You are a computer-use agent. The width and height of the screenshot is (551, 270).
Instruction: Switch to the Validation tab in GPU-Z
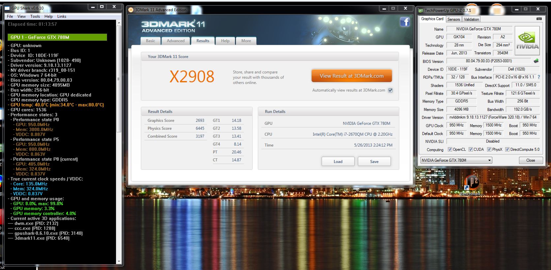(471, 19)
